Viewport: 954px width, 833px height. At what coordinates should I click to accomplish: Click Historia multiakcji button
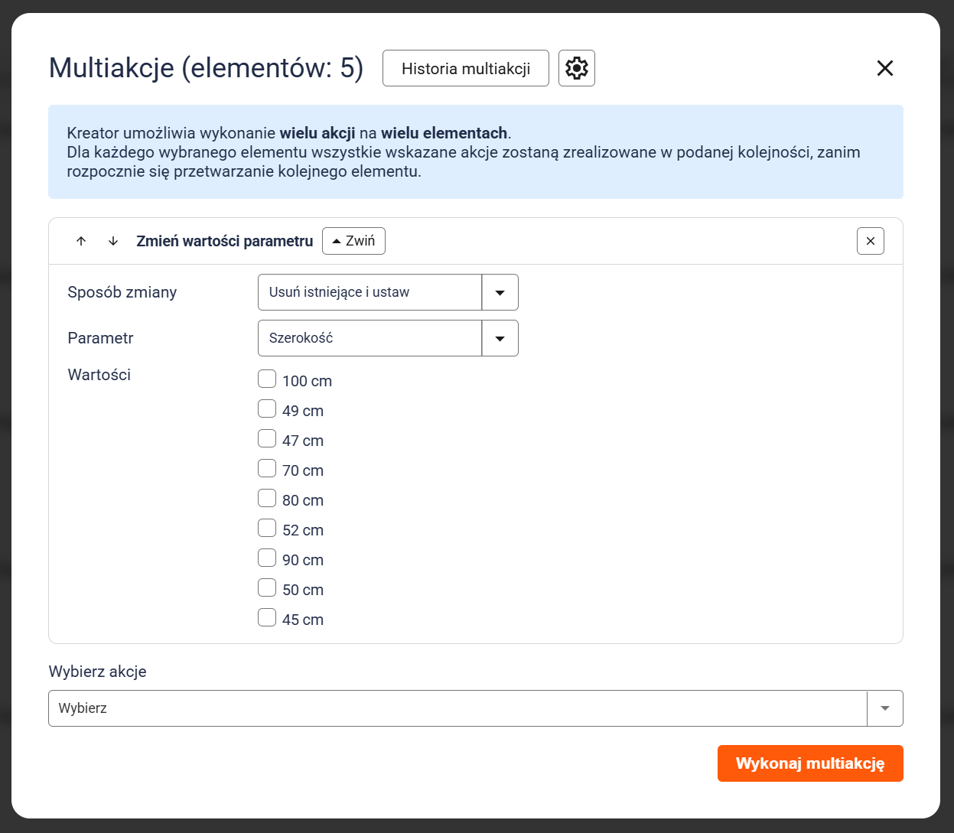[x=465, y=68]
